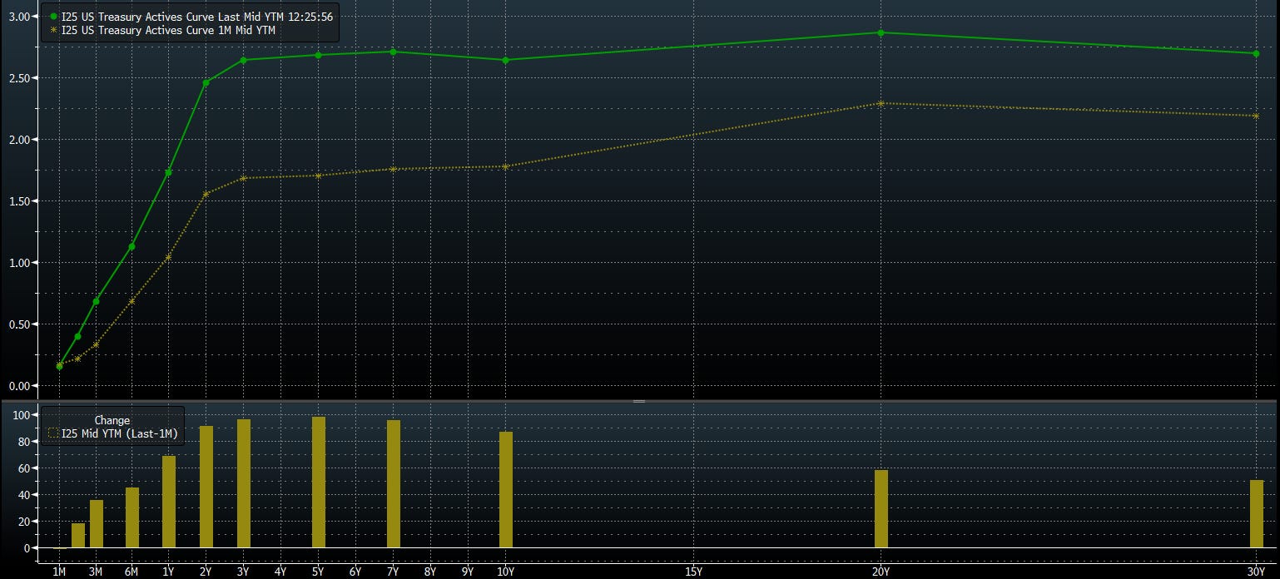The width and height of the screenshot is (1280, 579).
Task: Click the 100 label on change axis
Action: click(x=22, y=415)
